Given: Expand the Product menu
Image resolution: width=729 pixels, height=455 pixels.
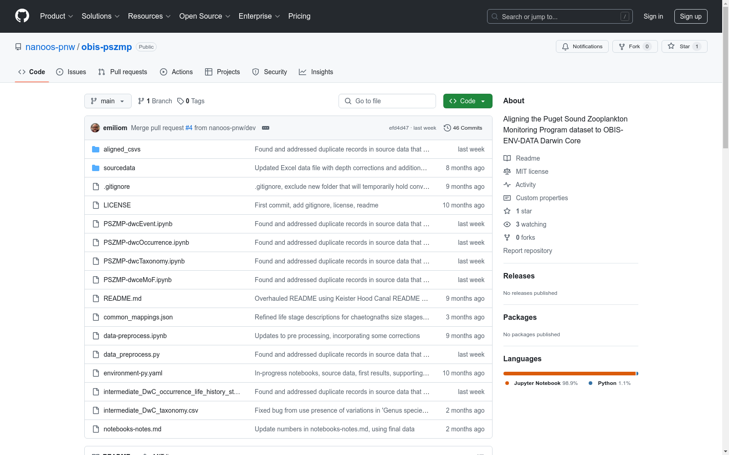Looking at the screenshot, I should (56, 16).
